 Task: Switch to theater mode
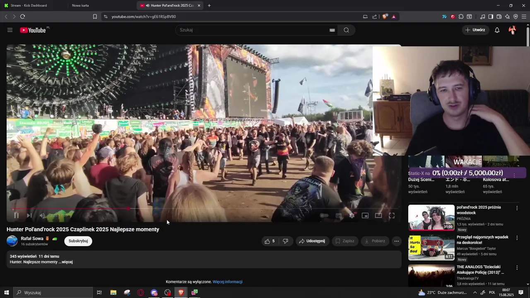pyautogui.click(x=378, y=215)
